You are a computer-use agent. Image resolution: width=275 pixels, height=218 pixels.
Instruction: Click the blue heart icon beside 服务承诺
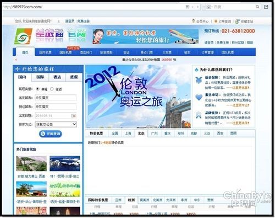pos(199,97)
